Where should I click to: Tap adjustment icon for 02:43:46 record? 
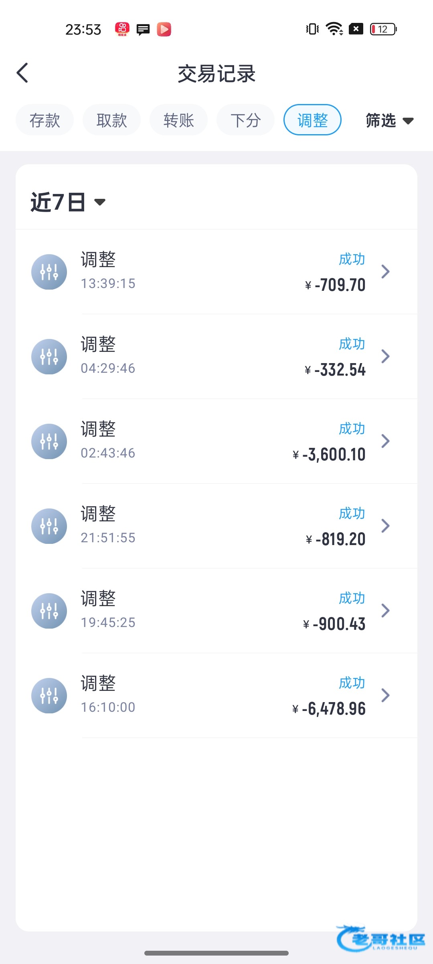[x=49, y=441]
